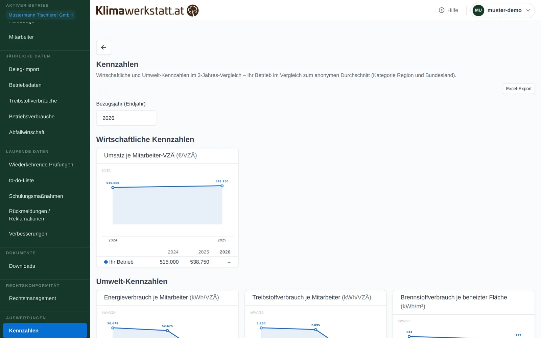Image resolution: width=541 pixels, height=338 pixels.
Task: Open Downloads in Dokumente
Action: click(22, 266)
